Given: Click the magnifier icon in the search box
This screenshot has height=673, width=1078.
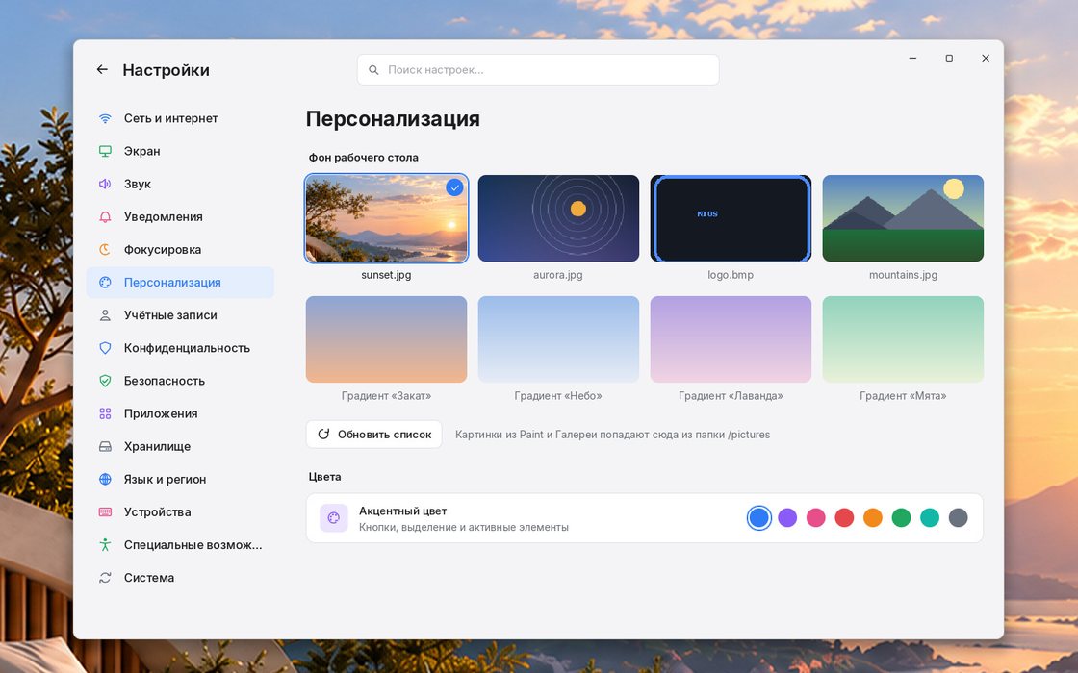Looking at the screenshot, I should point(374,70).
